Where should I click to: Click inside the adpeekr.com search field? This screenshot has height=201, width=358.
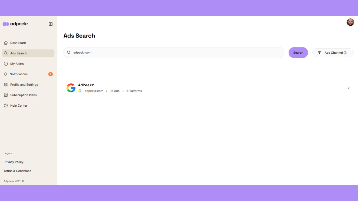[x=173, y=52]
